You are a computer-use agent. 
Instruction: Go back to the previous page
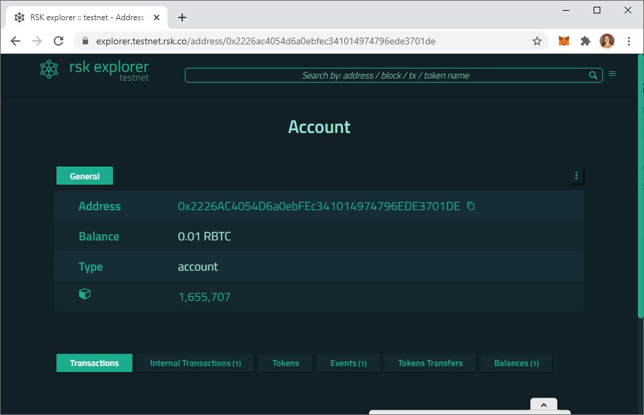click(x=15, y=41)
